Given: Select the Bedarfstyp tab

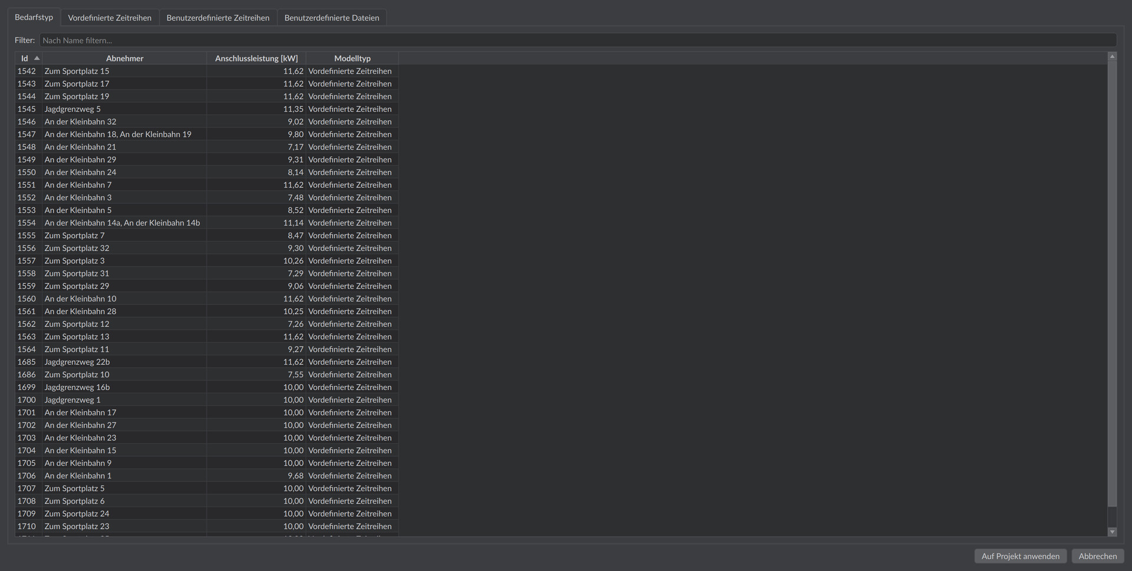Looking at the screenshot, I should [34, 17].
